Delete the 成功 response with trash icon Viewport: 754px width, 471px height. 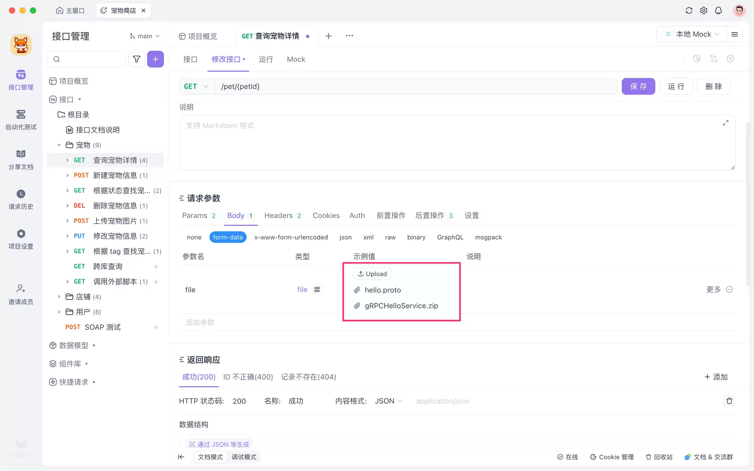(x=729, y=401)
